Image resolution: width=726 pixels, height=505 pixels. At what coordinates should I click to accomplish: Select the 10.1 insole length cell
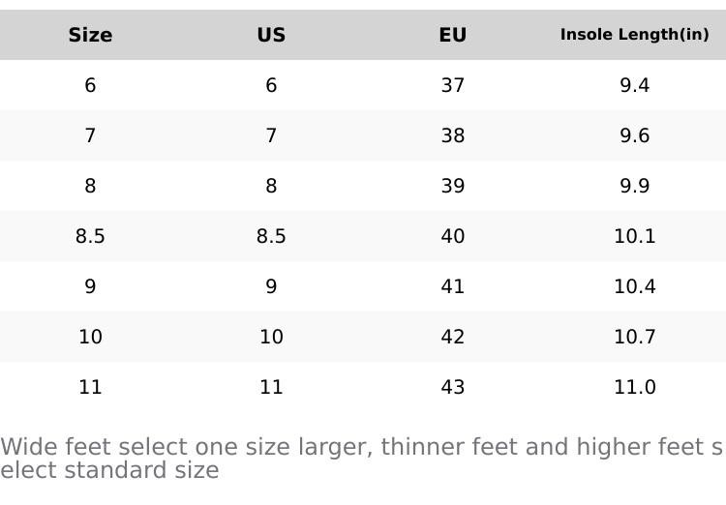[634, 236]
